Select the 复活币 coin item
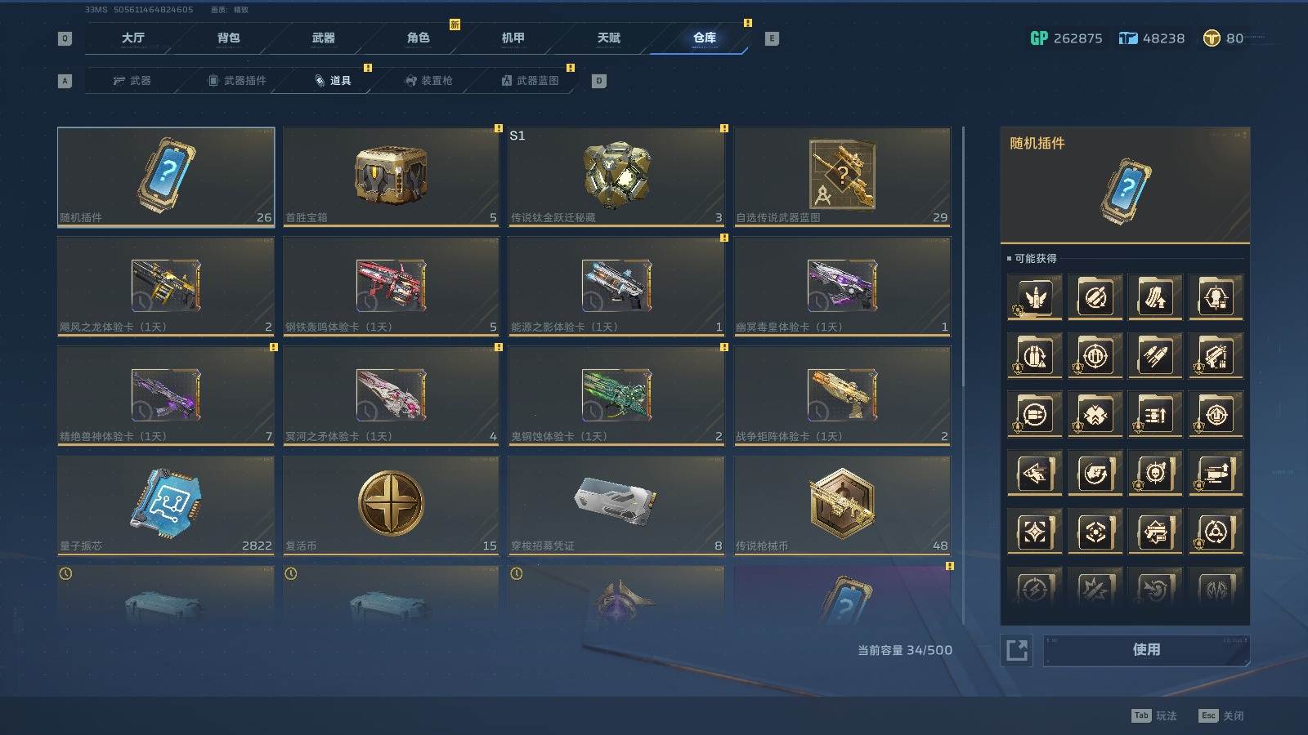 coord(391,506)
